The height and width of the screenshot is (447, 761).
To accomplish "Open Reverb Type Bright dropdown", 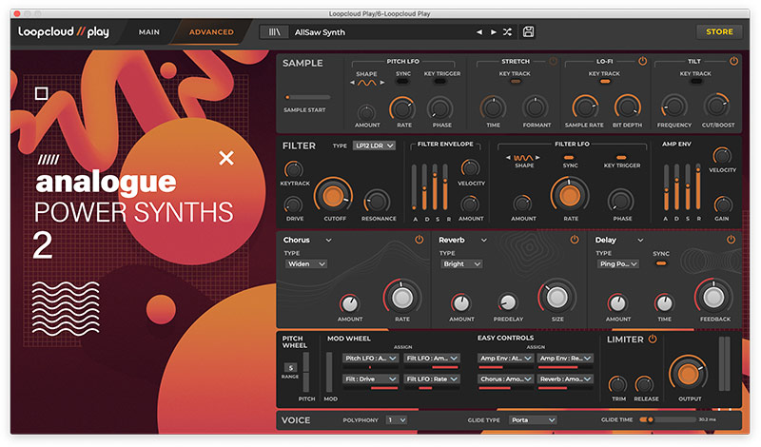I will point(461,263).
